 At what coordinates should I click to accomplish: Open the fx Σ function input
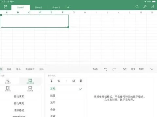click(x=125, y=69)
